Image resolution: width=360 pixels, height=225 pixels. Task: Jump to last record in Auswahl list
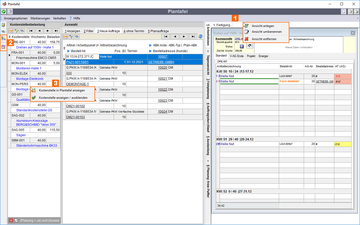(x=193, y=36)
